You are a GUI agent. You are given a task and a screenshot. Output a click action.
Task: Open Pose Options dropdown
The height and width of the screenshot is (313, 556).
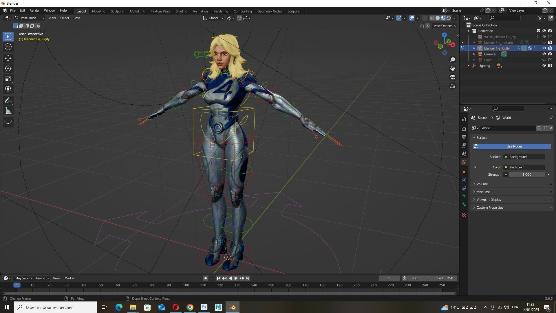(445, 26)
